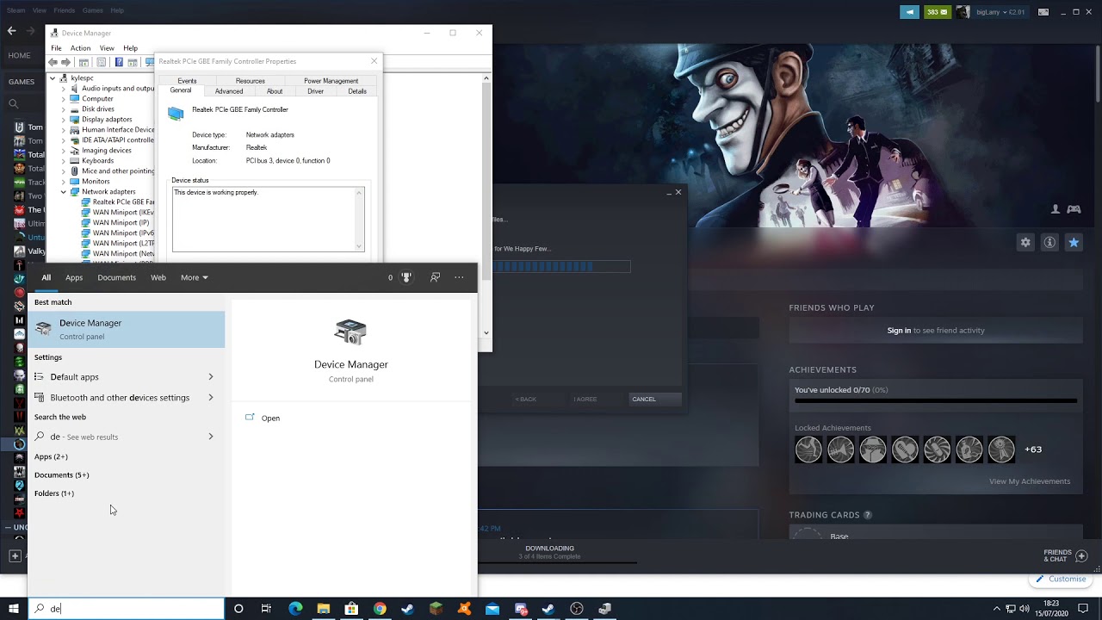The height and width of the screenshot is (620, 1102).
Task: Open Windows Start button
Action: 14,609
